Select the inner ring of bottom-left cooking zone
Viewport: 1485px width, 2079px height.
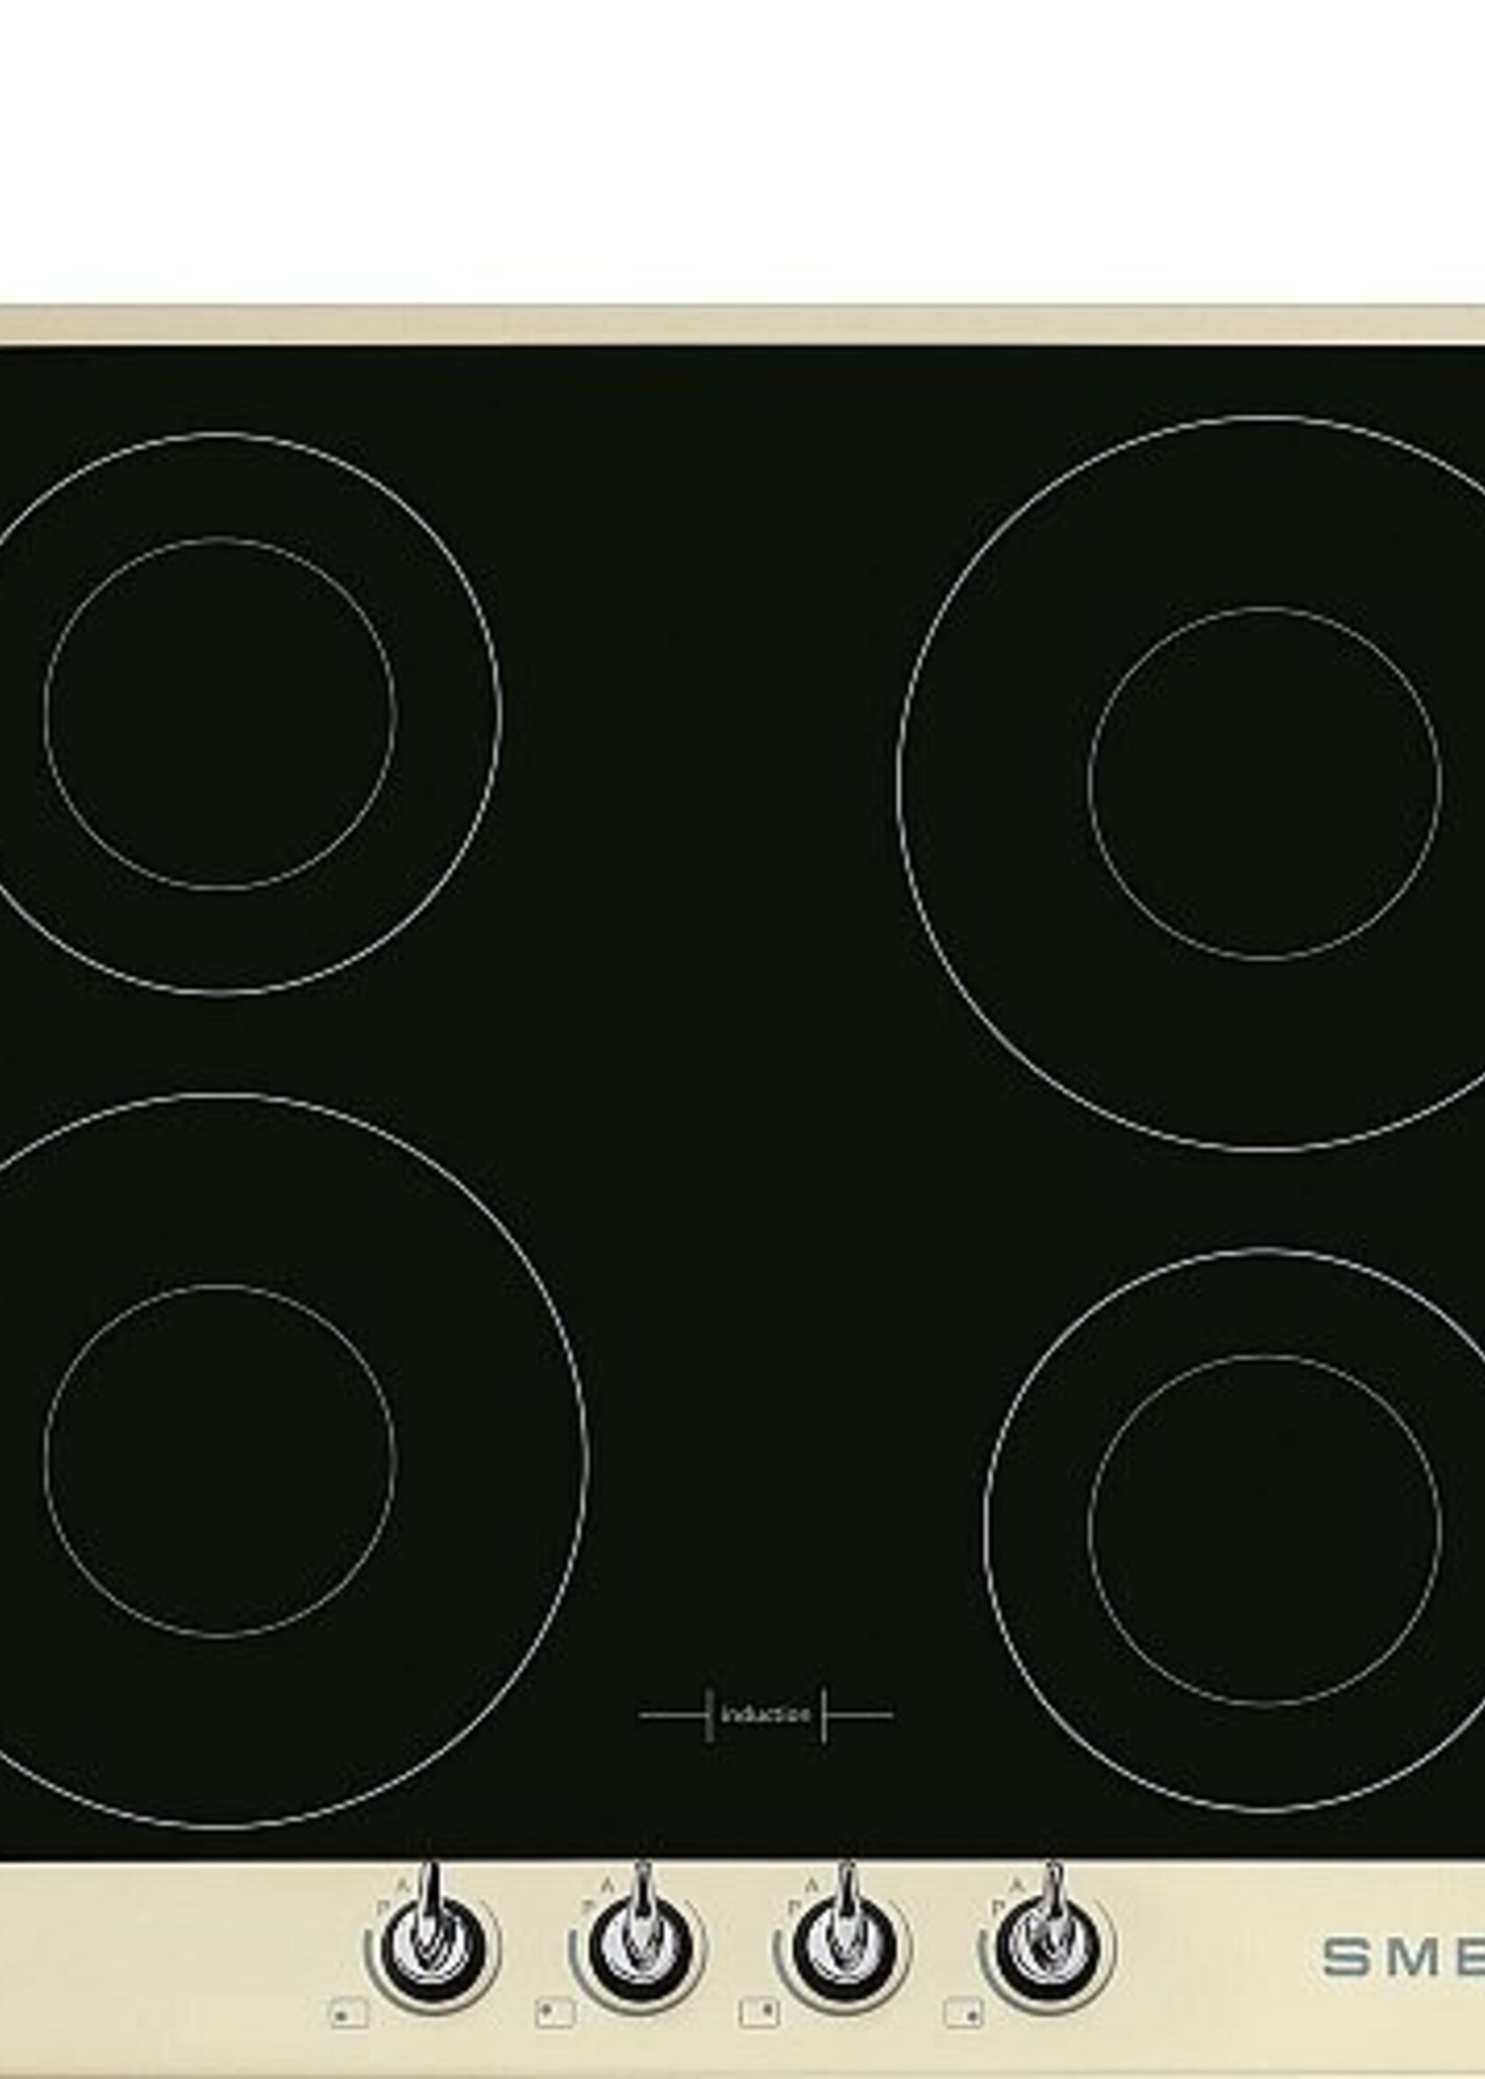tap(219, 1461)
